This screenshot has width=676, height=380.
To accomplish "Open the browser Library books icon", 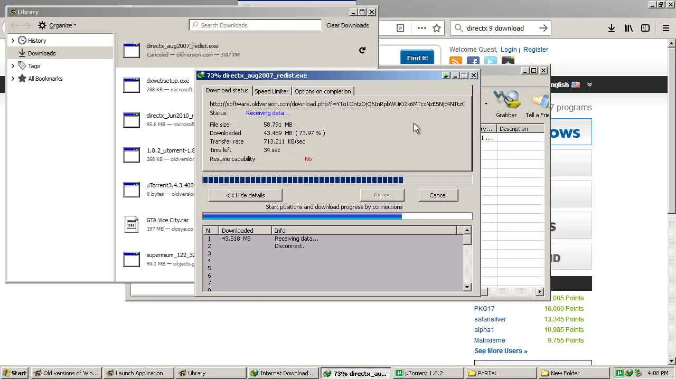I will pos(628,28).
